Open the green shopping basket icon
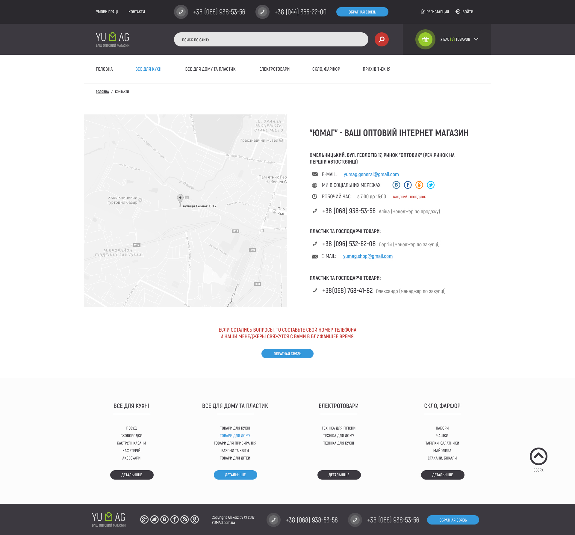 pyautogui.click(x=425, y=40)
